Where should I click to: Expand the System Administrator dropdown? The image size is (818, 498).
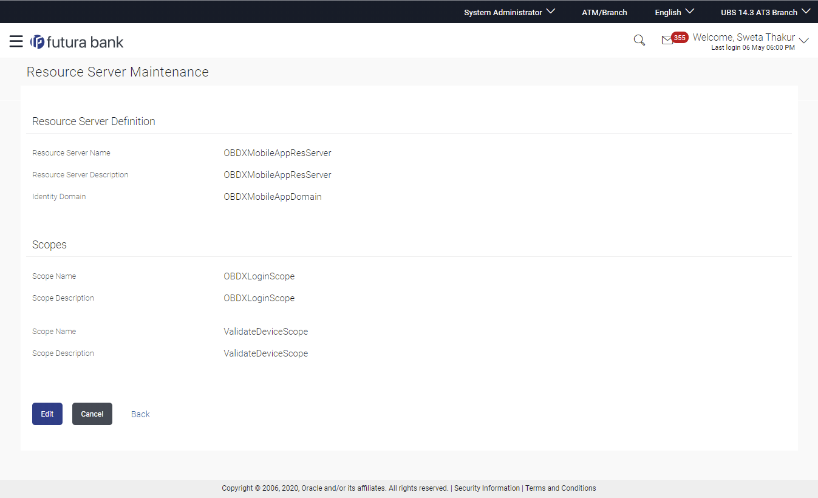click(510, 12)
